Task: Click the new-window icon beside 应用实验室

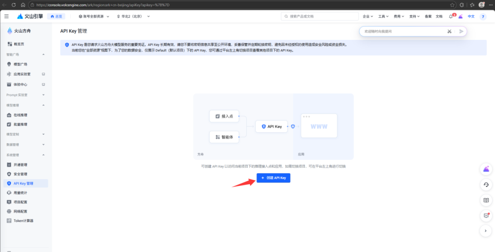Action: coord(44,74)
